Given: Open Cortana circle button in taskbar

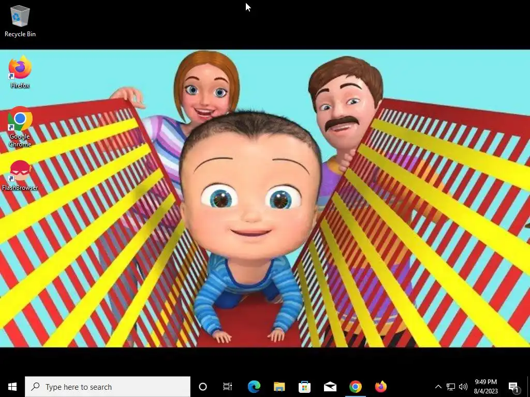Looking at the screenshot, I should point(203,387).
